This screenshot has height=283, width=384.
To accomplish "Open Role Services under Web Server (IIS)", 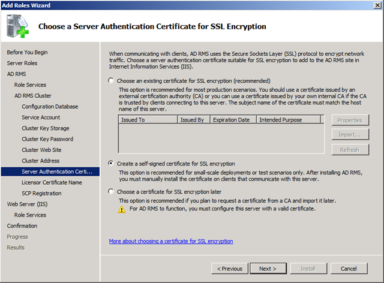I will (x=30, y=215).
